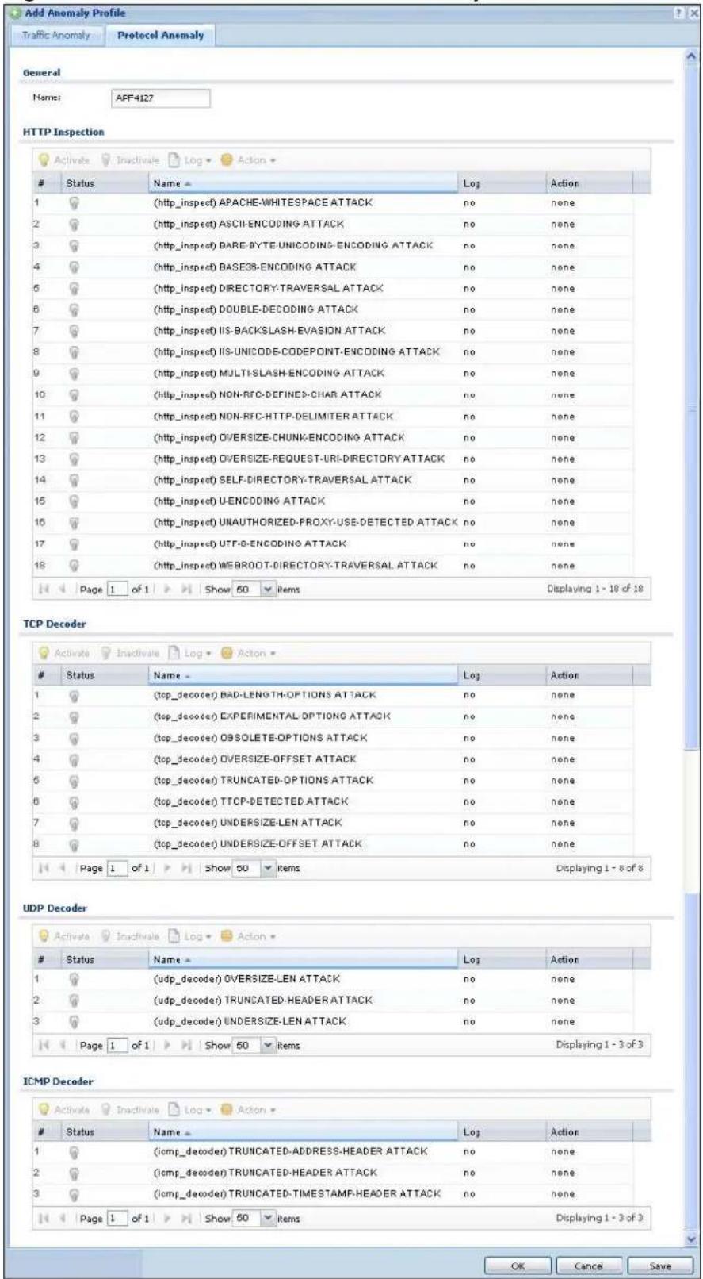
Task: Open Action dropdown in ICMP Decoder toolbar
Action: click(249, 1110)
